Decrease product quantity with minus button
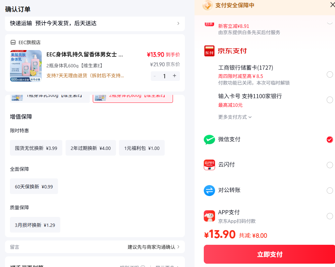 (x=155, y=76)
